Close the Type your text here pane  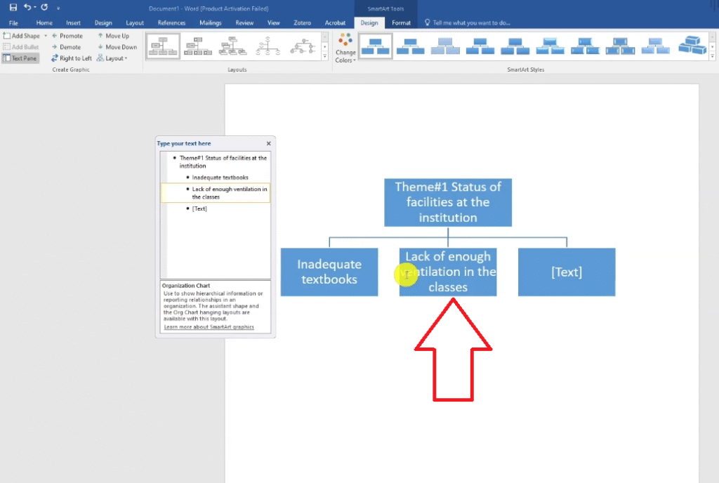click(268, 143)
